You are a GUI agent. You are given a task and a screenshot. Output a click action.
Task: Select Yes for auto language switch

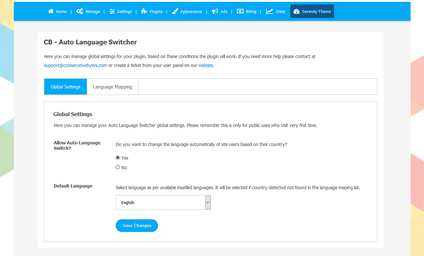pos(118,158)
